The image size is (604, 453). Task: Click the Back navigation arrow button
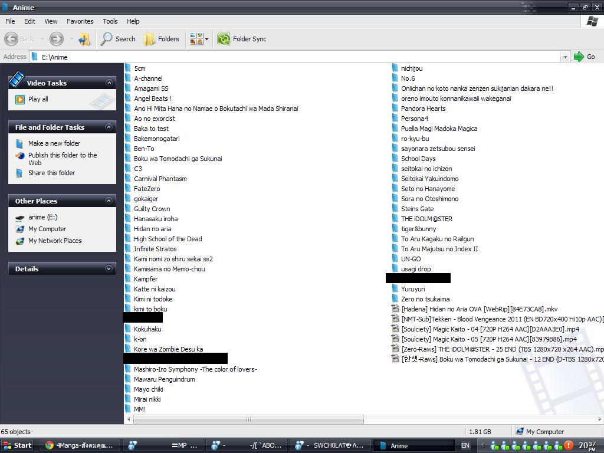[x=11, y=39]
